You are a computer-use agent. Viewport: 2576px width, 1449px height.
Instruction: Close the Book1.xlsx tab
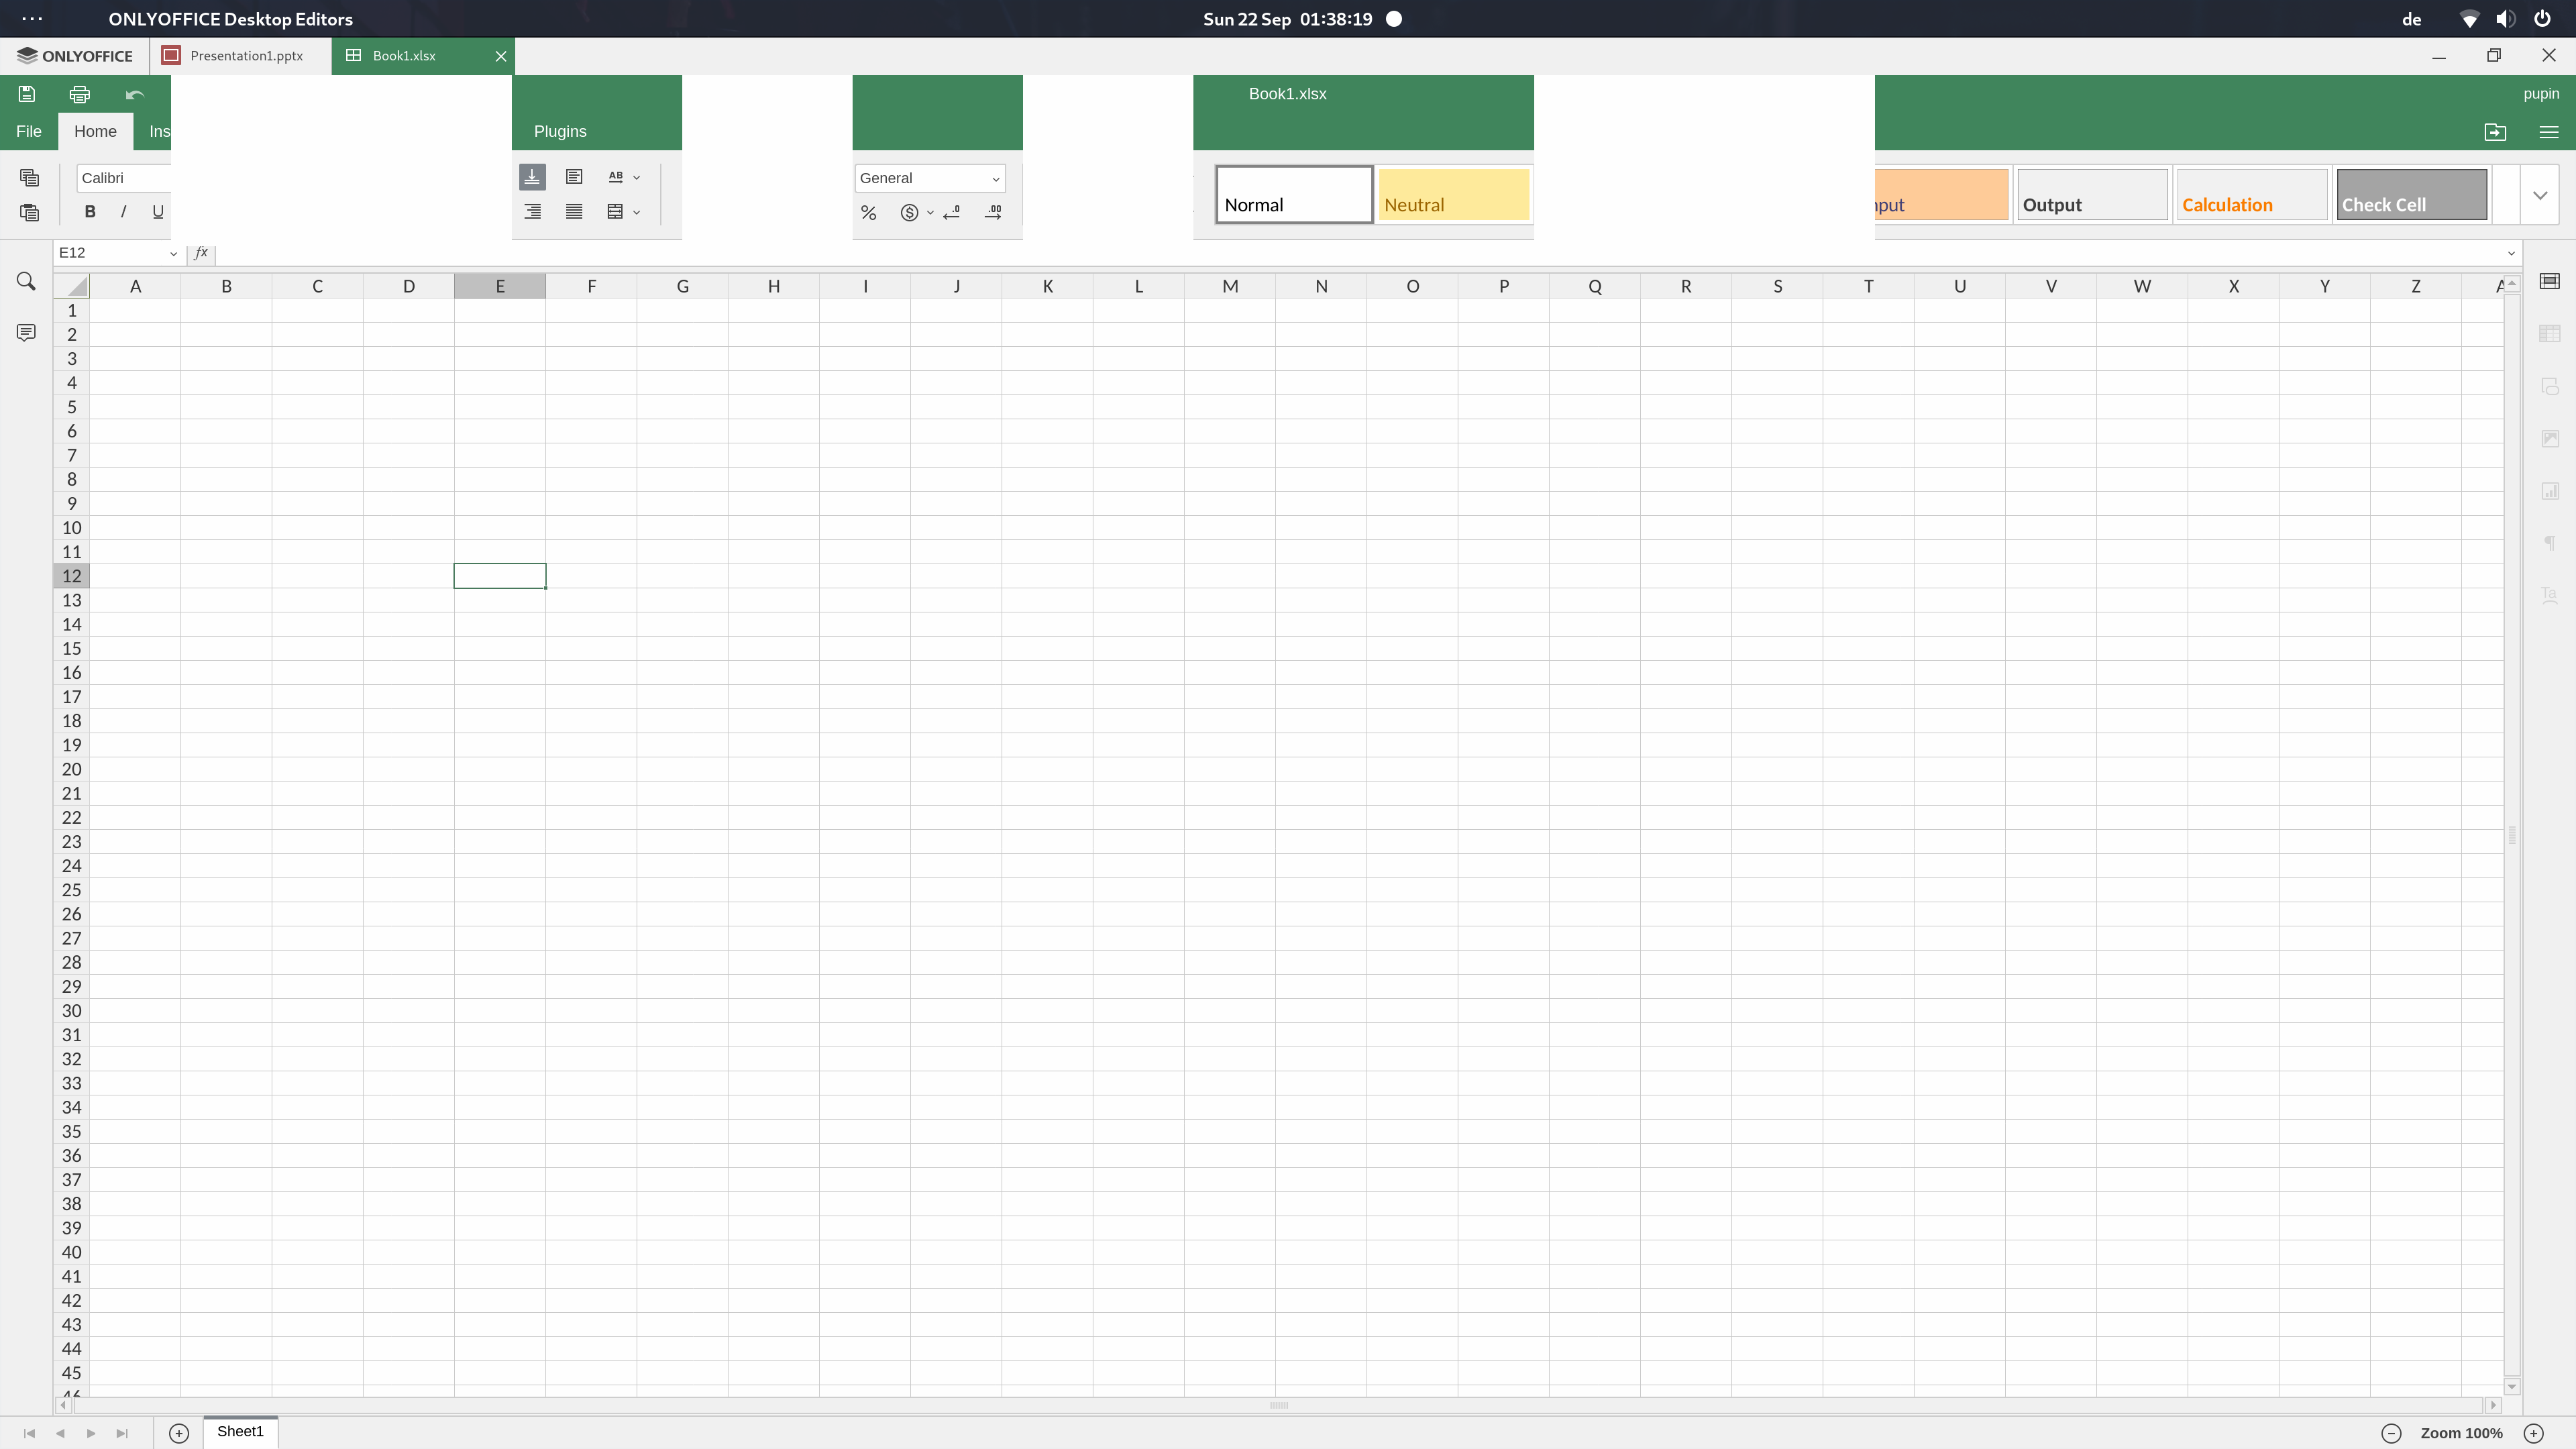tap(501, 56)
